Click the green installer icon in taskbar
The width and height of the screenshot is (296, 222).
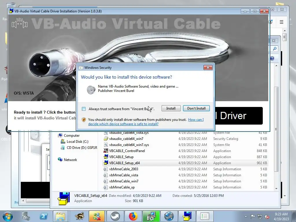[151, 216]
